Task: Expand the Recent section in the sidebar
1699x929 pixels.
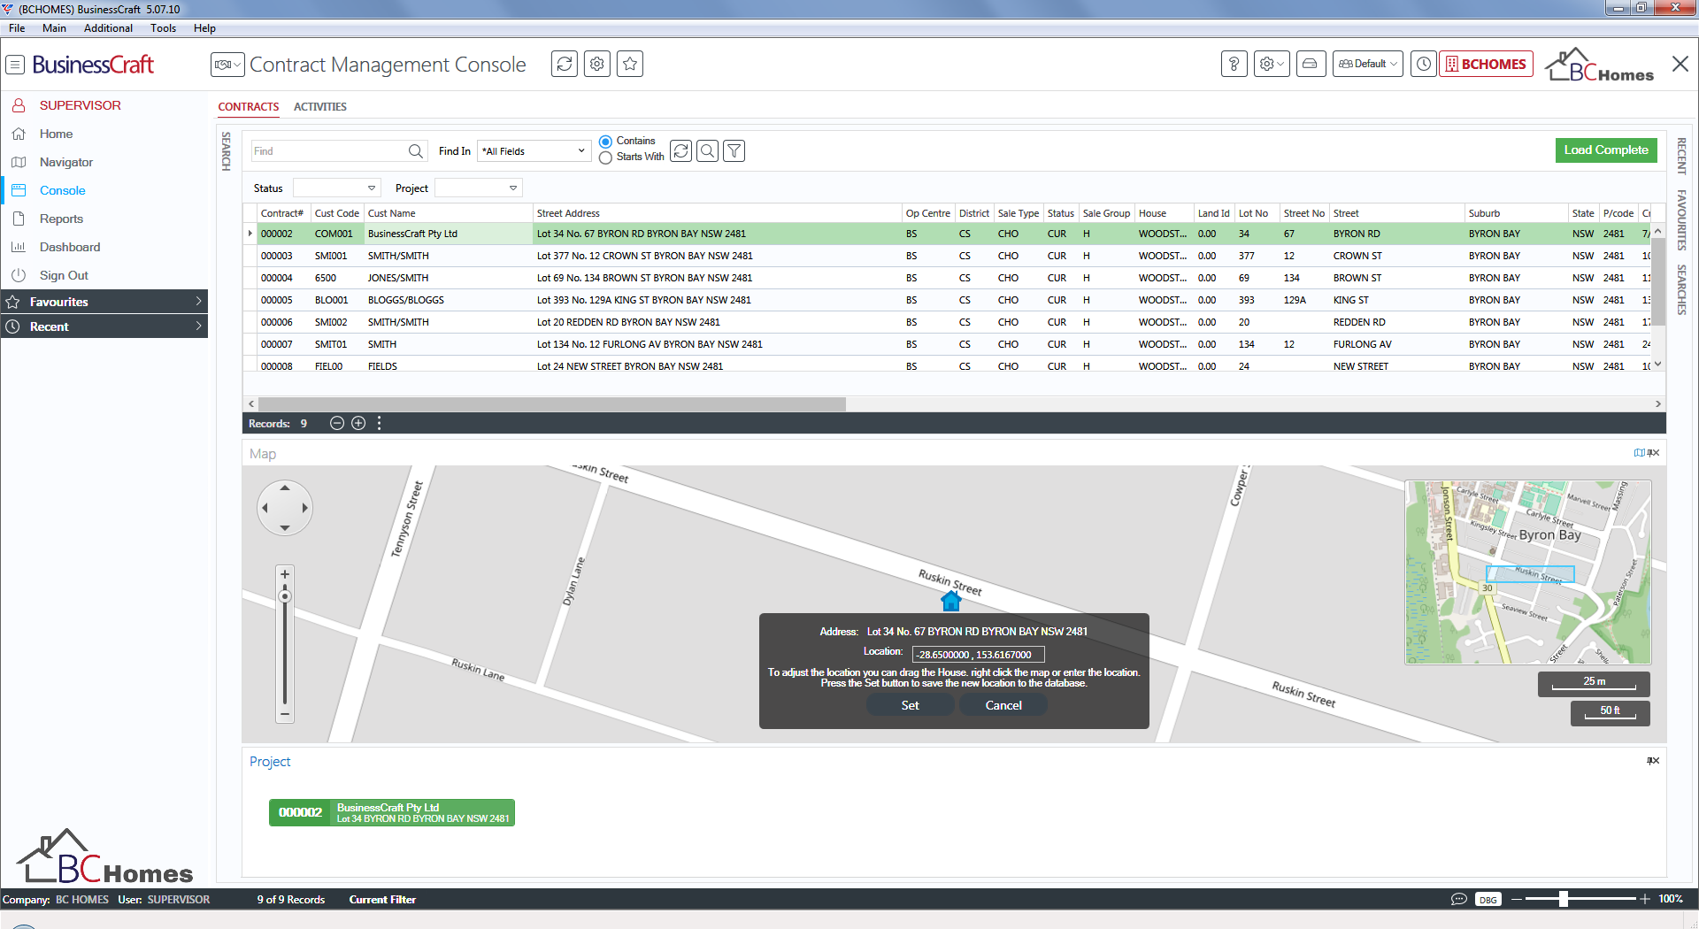Action: coord(104,326)
